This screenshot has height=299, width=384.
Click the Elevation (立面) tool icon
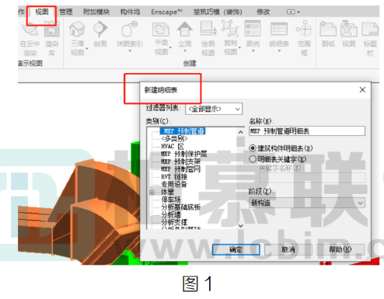[184, 29]
